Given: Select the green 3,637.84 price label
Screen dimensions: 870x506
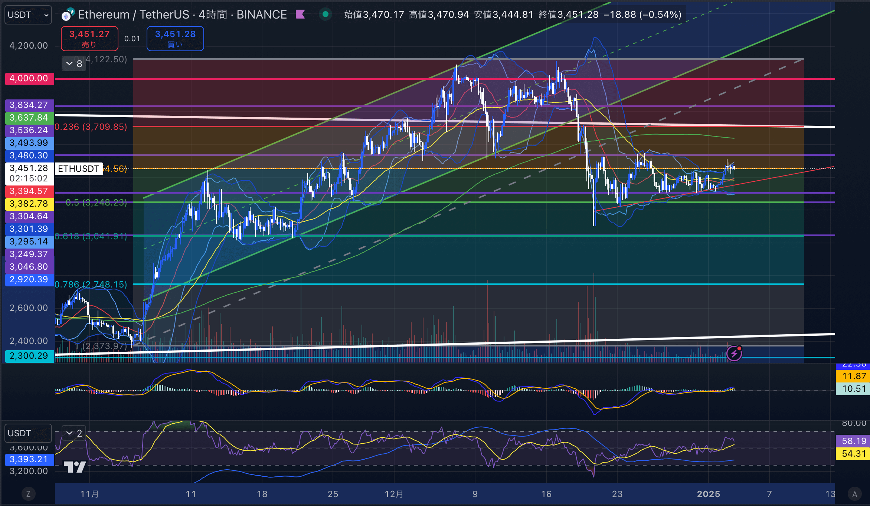Looking at the screenshot, I should 29,118.
